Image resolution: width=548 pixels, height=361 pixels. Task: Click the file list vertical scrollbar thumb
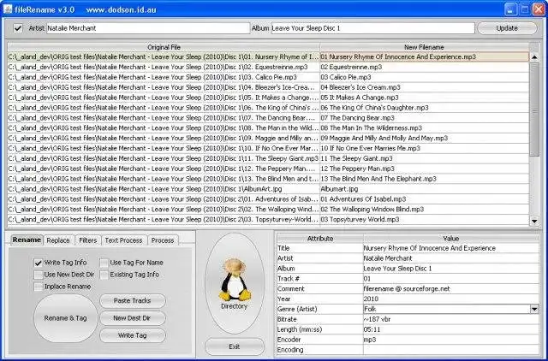(x=534, y=109)
